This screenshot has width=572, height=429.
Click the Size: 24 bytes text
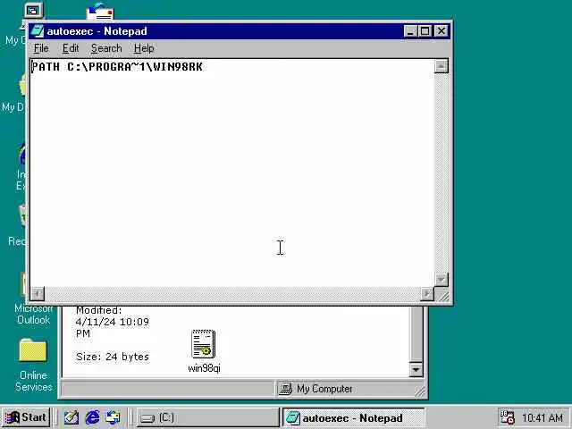tap(113, 357)
